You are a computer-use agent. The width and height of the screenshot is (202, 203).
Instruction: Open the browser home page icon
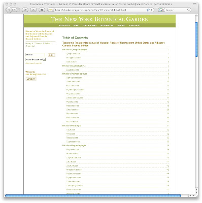42,10
